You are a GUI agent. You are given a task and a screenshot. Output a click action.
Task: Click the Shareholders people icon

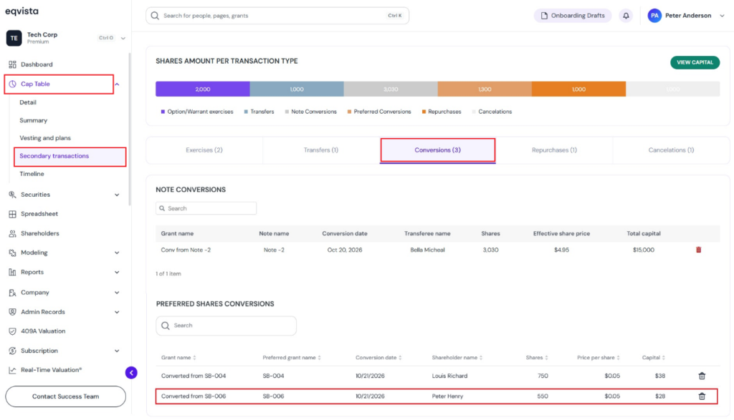coord(13,233)
